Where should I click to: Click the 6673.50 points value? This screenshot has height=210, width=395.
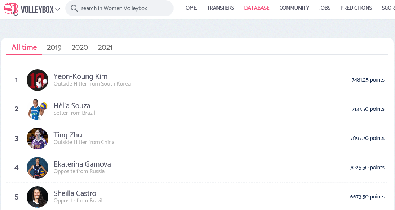[367, 197]
